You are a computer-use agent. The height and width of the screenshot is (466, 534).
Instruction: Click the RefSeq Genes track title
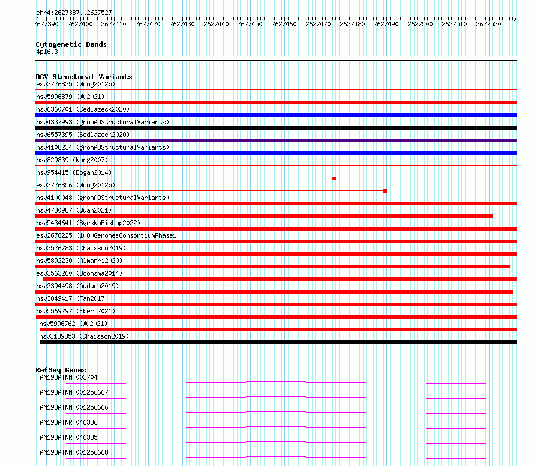pos(61,370)
